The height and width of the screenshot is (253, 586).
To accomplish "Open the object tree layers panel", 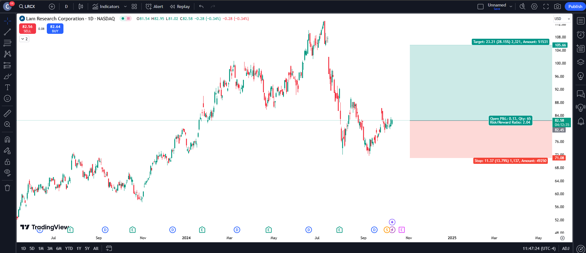I will (x=580, y=62).
